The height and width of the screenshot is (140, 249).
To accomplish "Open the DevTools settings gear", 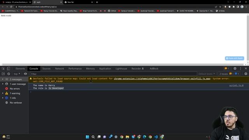I will [x=235, y=68].
